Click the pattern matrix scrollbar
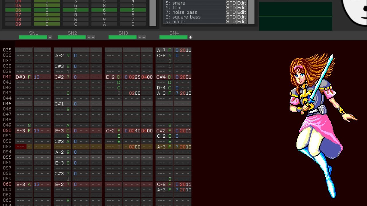The width and height of the screenshot is (367, 206). point(153,13)
